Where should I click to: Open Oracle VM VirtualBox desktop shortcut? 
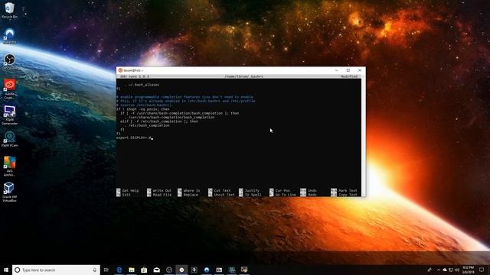[x=9, y=192]
